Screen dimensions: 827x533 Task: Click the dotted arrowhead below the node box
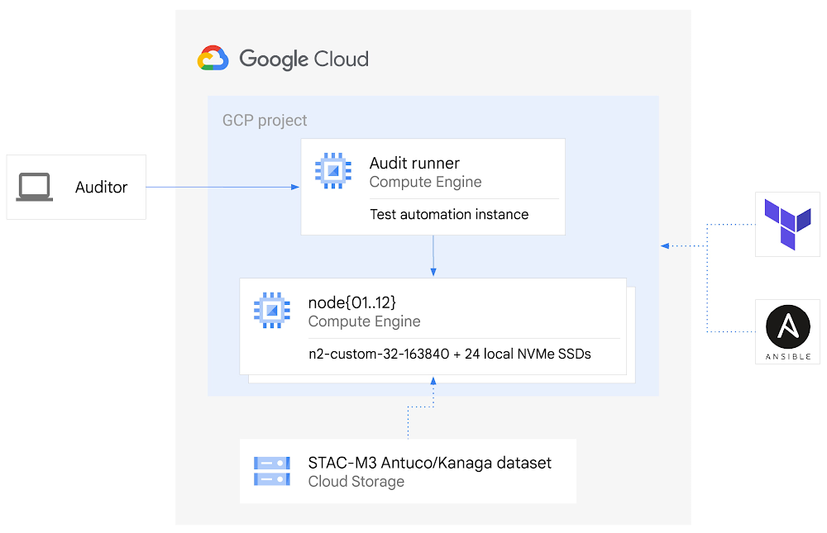coord(433,380)
